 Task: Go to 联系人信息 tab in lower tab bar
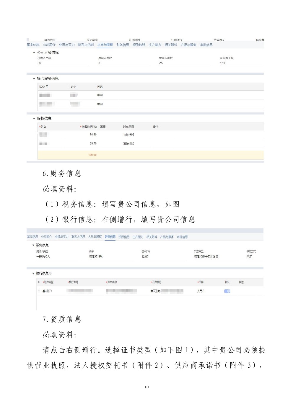coord(78,237)
